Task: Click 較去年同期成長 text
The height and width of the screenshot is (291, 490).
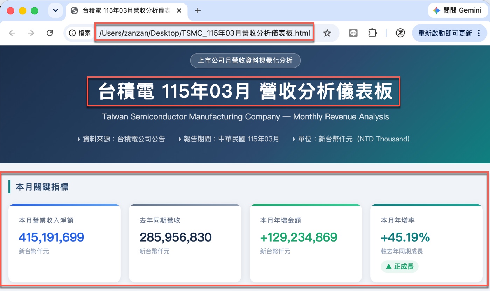Action: pyautogui.click(x=402, y=251)
